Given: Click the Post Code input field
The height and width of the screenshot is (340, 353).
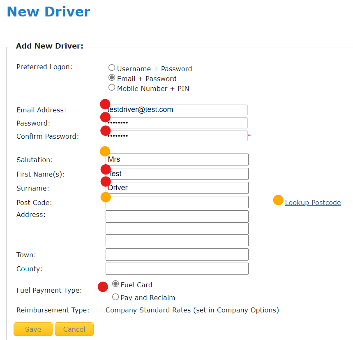Looking at the screenshot, I should (x=177, y=202).
